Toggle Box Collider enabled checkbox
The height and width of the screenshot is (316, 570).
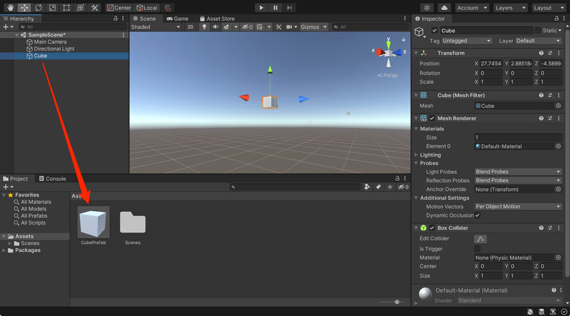pos(432,228)
